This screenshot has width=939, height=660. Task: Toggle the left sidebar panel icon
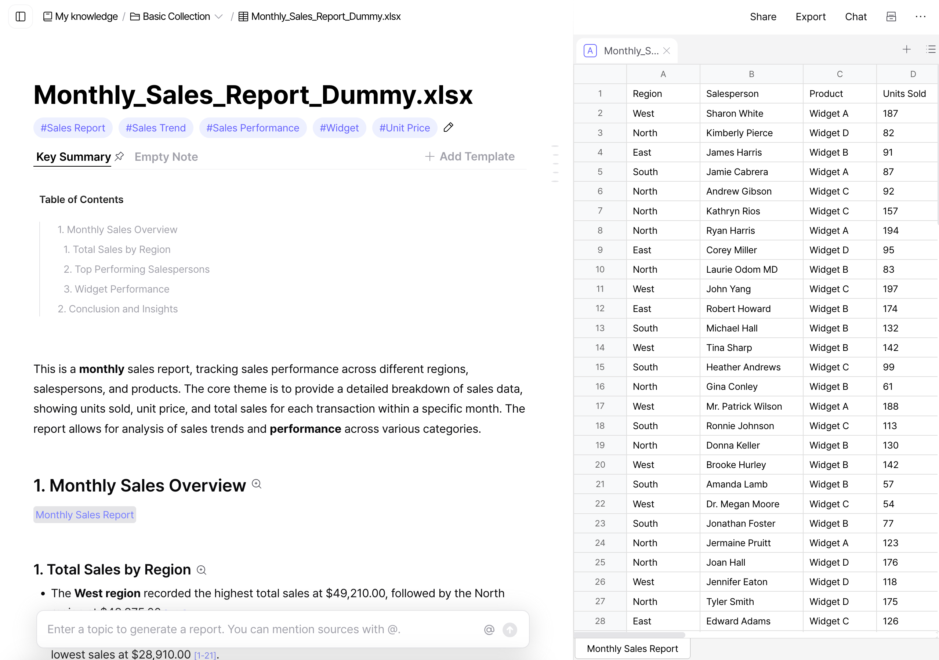point(21,17)
